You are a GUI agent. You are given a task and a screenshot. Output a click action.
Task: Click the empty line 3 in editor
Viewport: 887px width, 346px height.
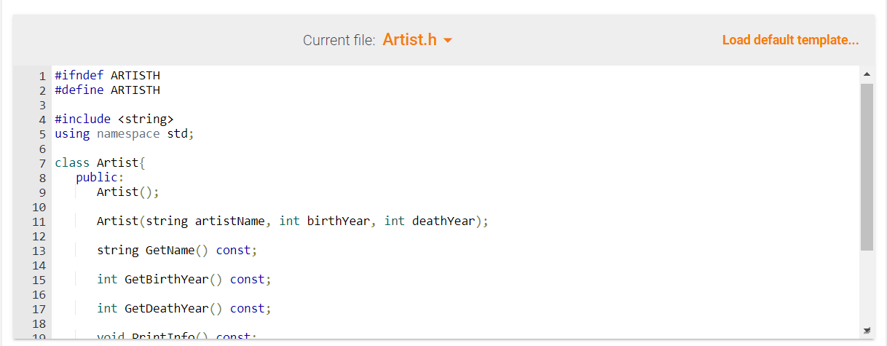pyautogui.click(x=455, y=105)
